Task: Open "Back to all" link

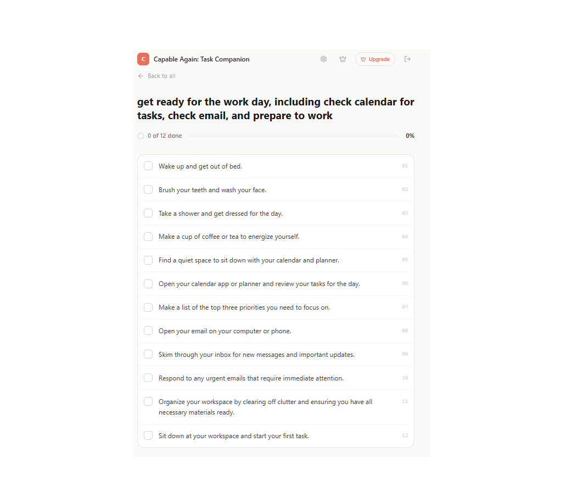Action: 161,76
